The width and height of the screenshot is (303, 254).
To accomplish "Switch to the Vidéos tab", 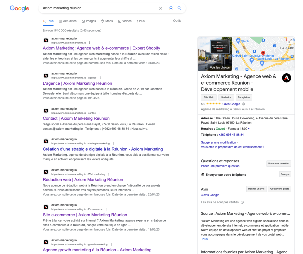I will (x=125, y=21).
